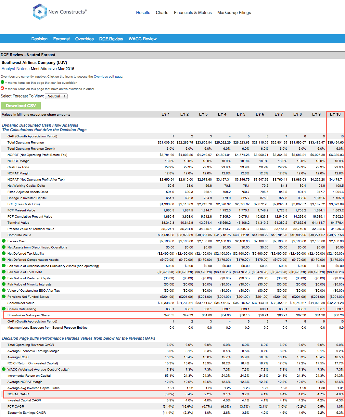Select the Average ROIC row label
The height and width of the screenshot is (417, 345).
[18, 357]
